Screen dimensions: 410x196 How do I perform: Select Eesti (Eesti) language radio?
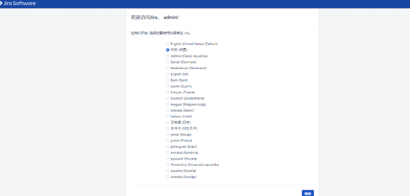[x=168, y=80]
